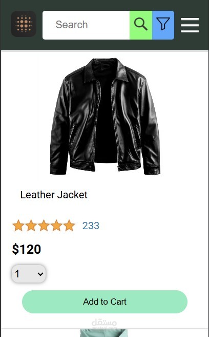Click the Add to Cart button
The image size is (209, 337).
coord(104,302)
